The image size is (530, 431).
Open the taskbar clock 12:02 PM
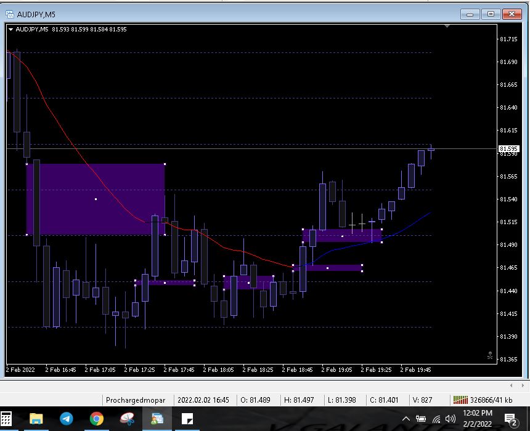[477, 419]
